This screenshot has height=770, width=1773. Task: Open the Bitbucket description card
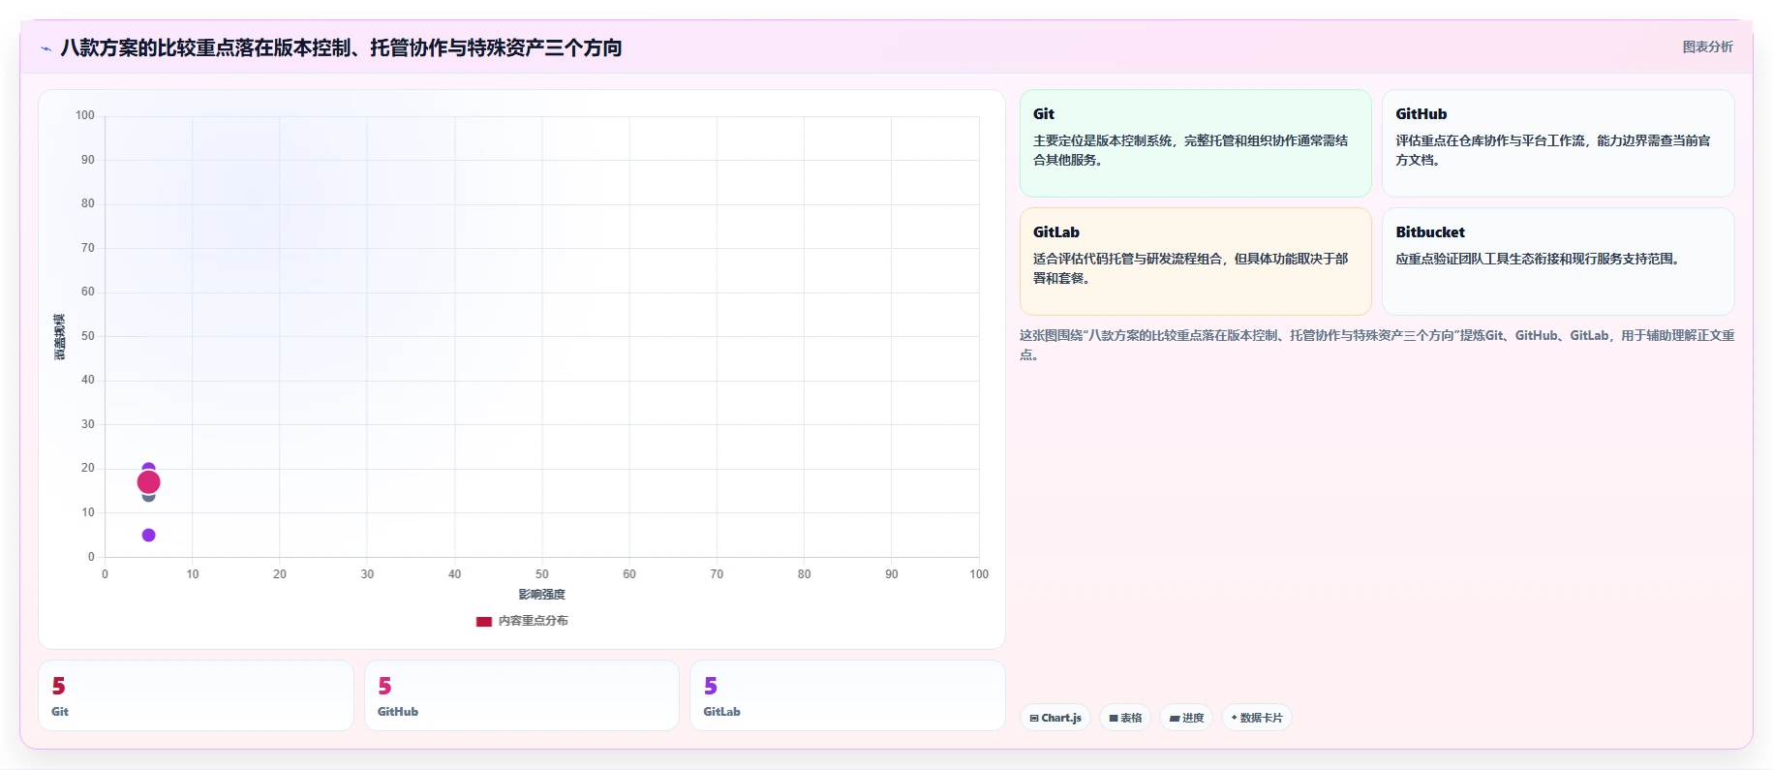pyautogui.click(x=1558, y=262)
